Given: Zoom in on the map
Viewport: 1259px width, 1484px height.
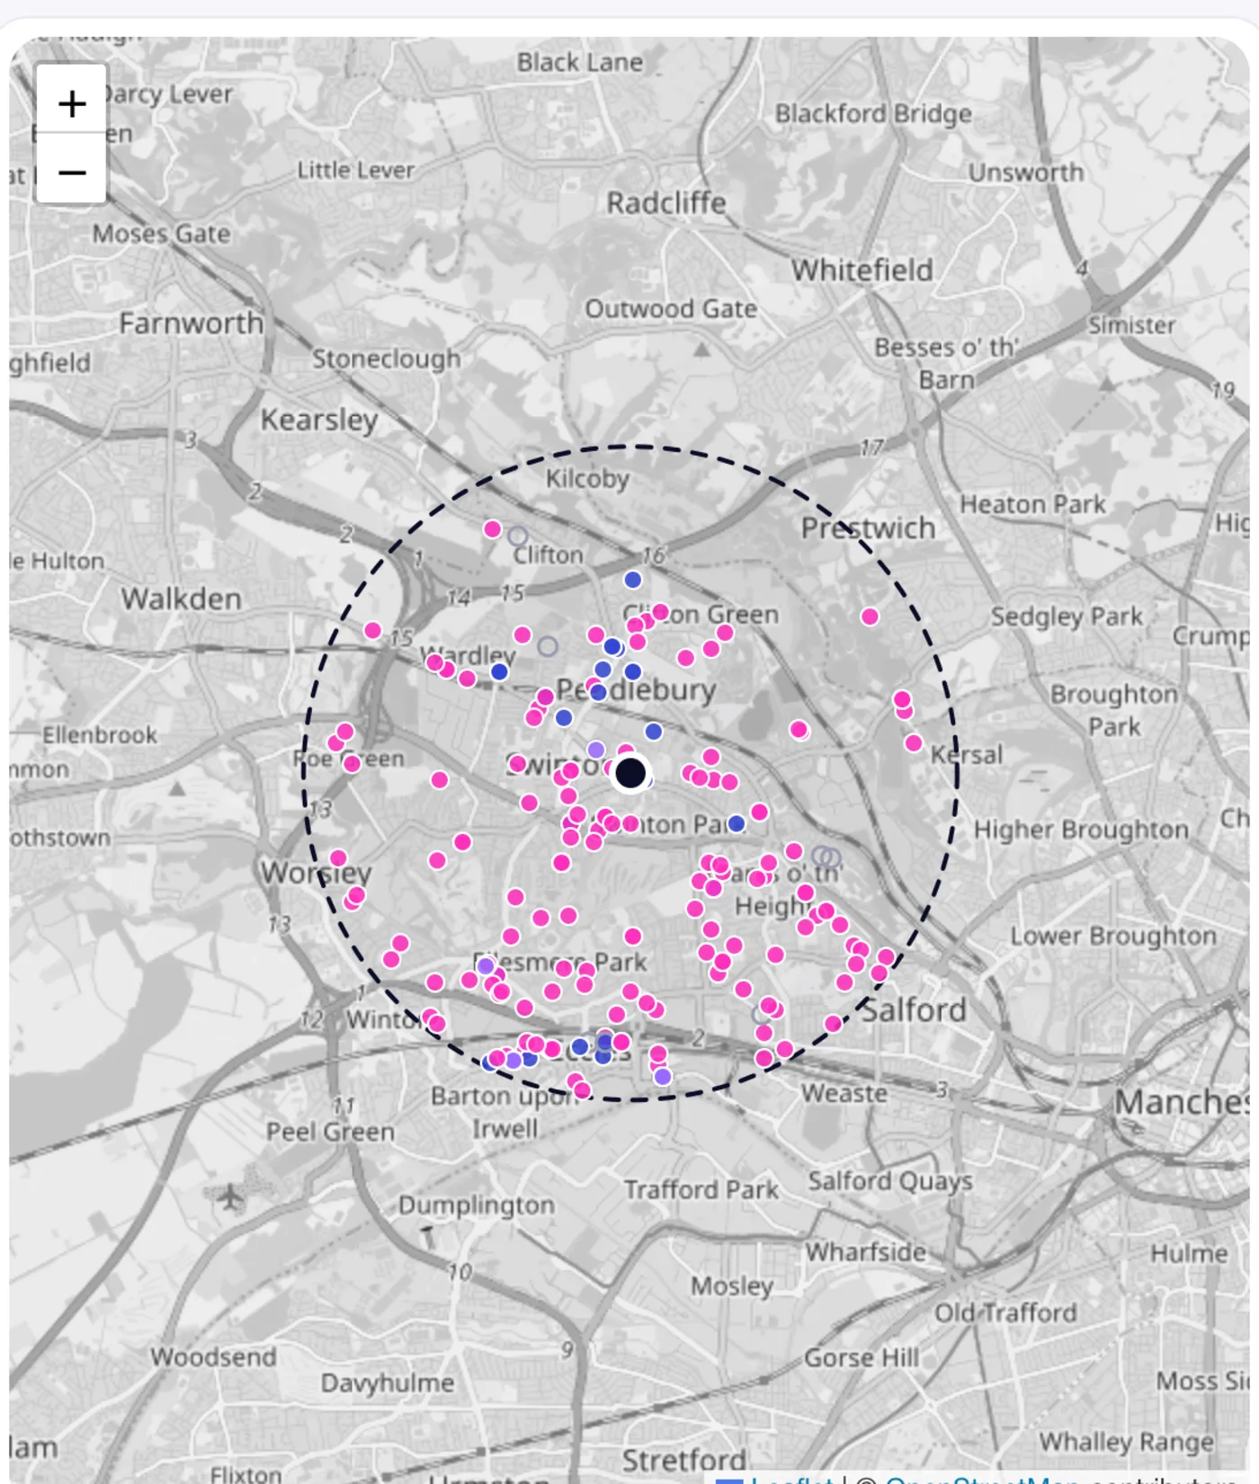Looking at the screenshot, I should [x=72, y=102].
